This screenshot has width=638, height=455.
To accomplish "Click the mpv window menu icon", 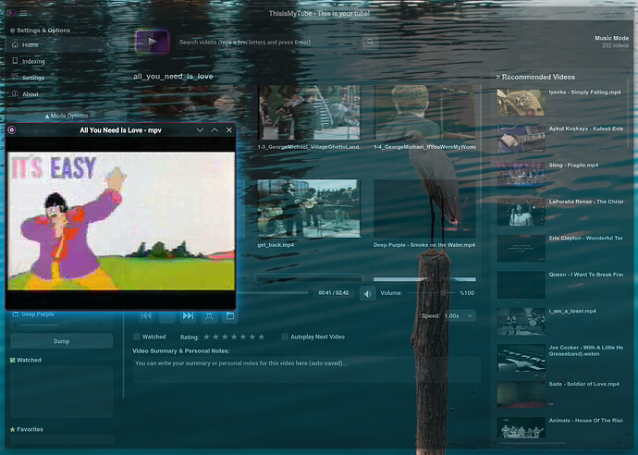I will (x=12, y=129).
